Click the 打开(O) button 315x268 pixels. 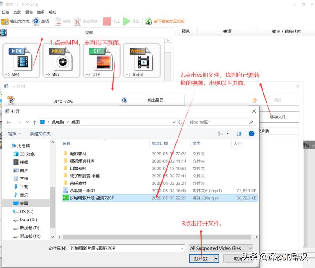point(201,259)
